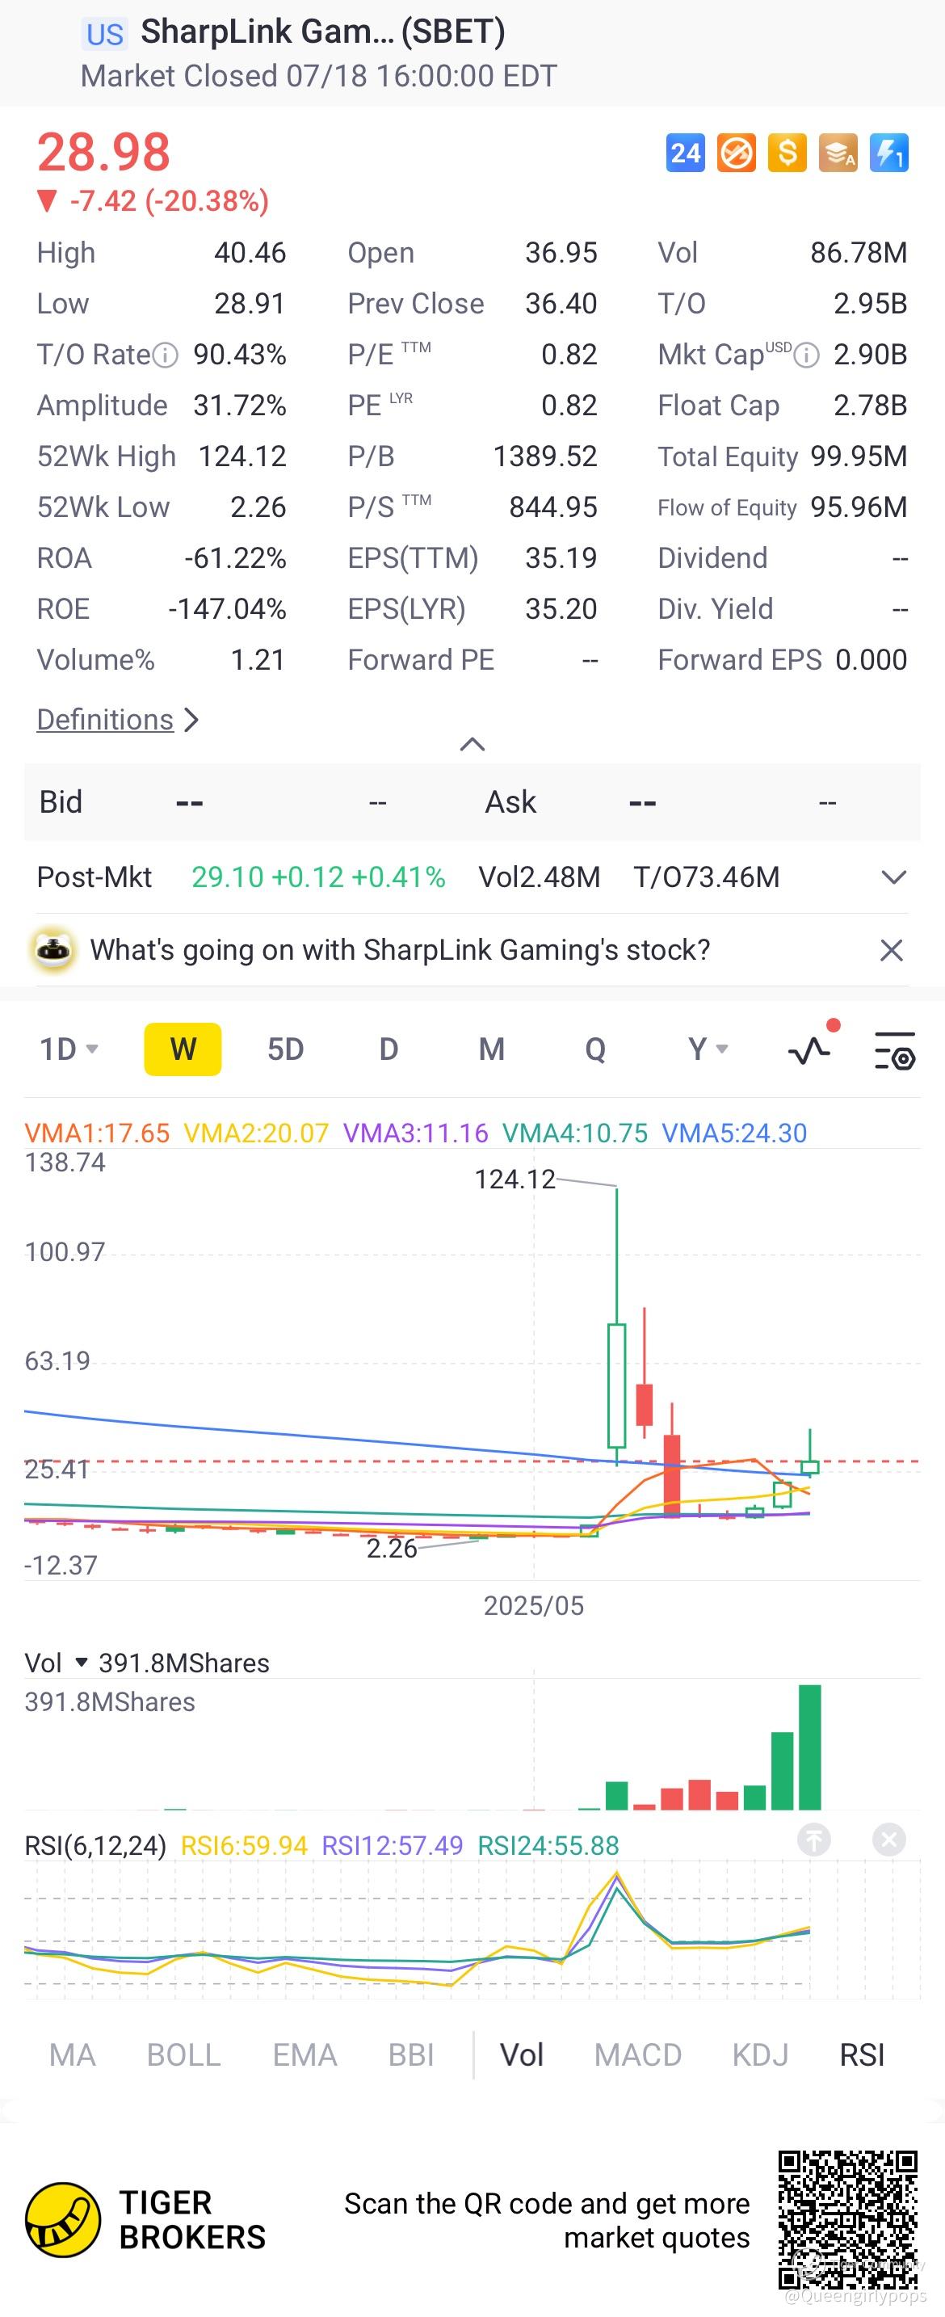This screenshot has width=945, height=2317.
Task: Tap the SharpLink Gam… (SBET) title
Action: click(323, 32)
